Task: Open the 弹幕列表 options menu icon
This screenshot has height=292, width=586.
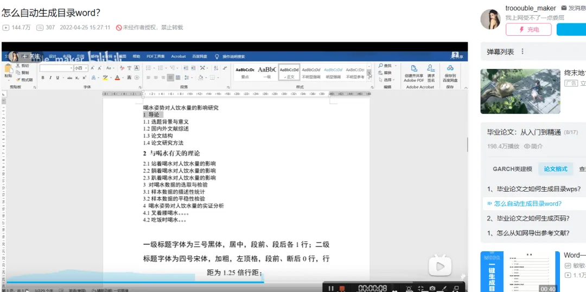Action: point(523,52)
